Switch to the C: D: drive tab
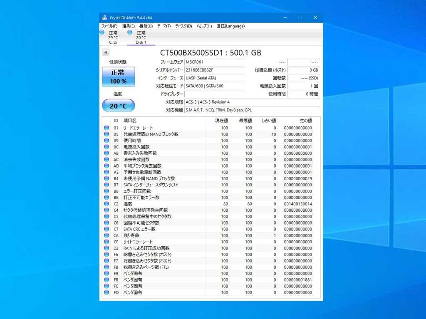The image size is (426, 319). click(112, 37)
